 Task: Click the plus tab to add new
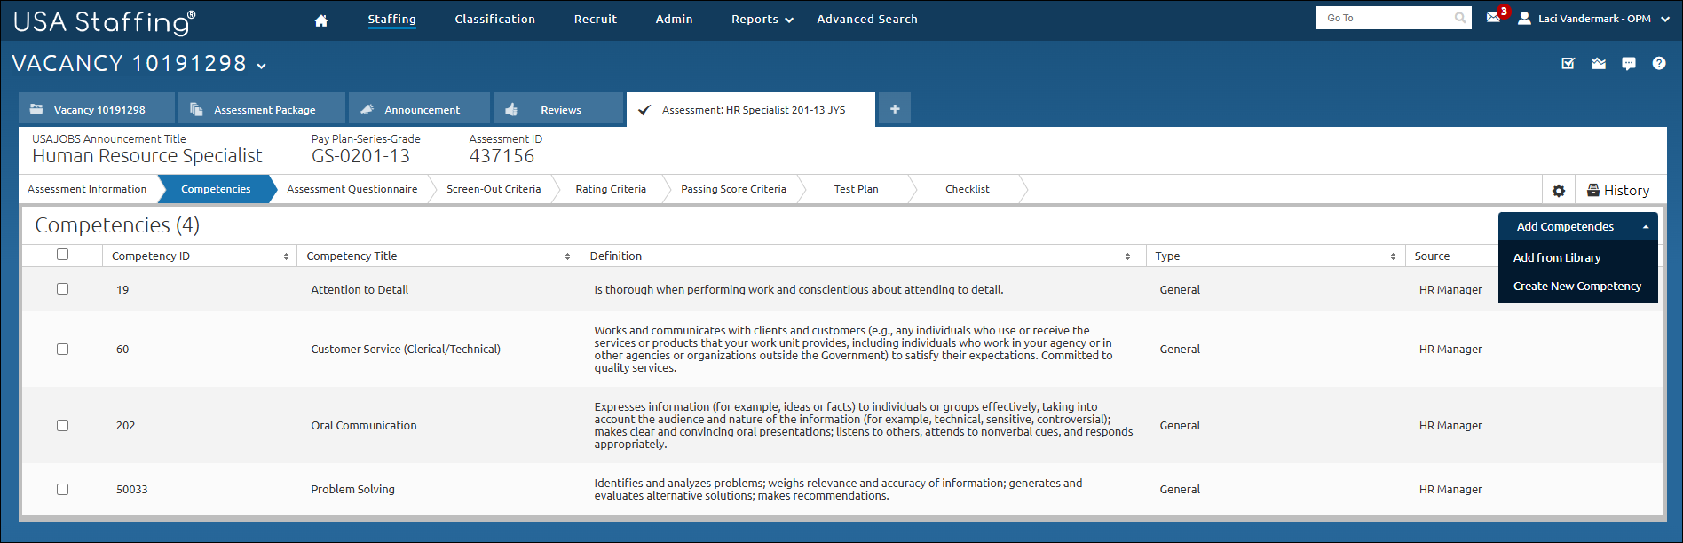[895, 109]
